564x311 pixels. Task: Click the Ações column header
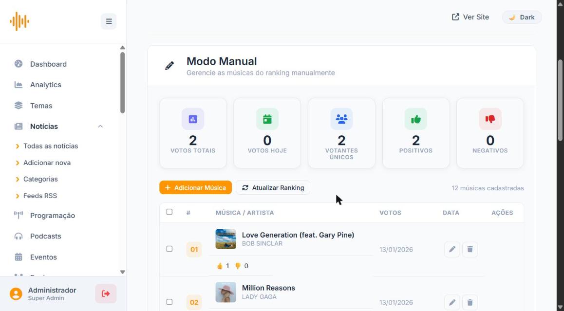coord(502,213)
